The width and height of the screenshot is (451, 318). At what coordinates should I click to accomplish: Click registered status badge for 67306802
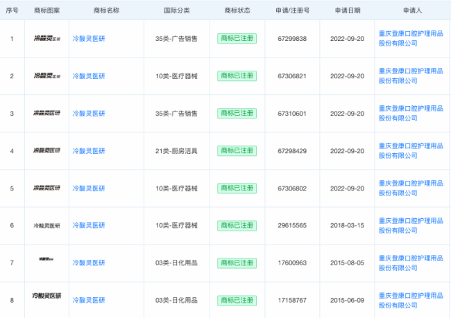click(x=237, y=188)
